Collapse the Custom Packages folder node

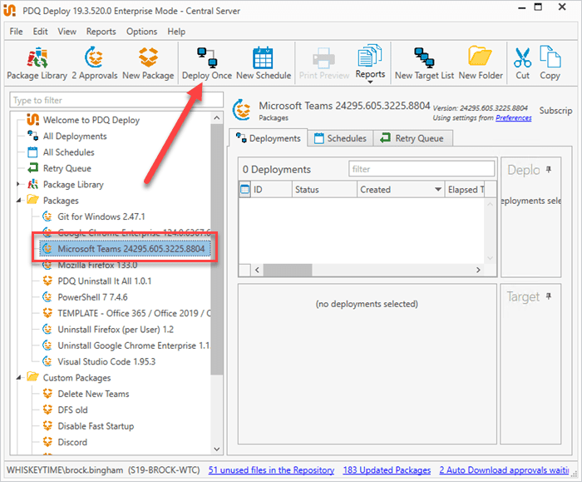click(18, 378)
